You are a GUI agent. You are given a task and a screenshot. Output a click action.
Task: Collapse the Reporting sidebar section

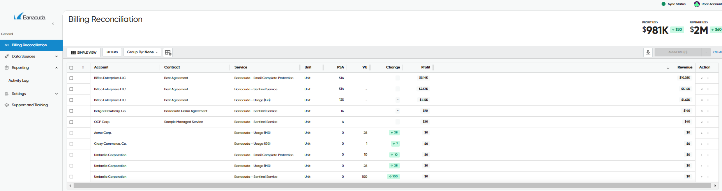tap(56, 68)
